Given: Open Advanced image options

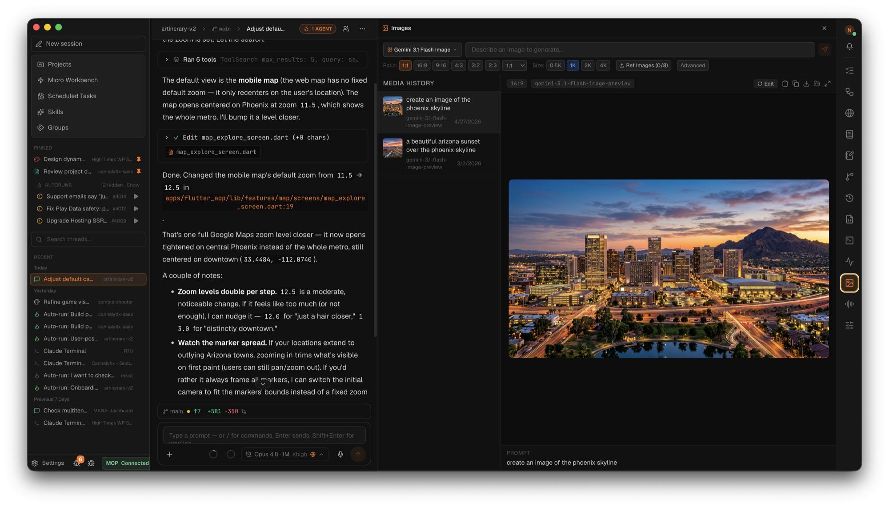Looking at the screenshot, I should pyautogui.click(x=693, y=65).
